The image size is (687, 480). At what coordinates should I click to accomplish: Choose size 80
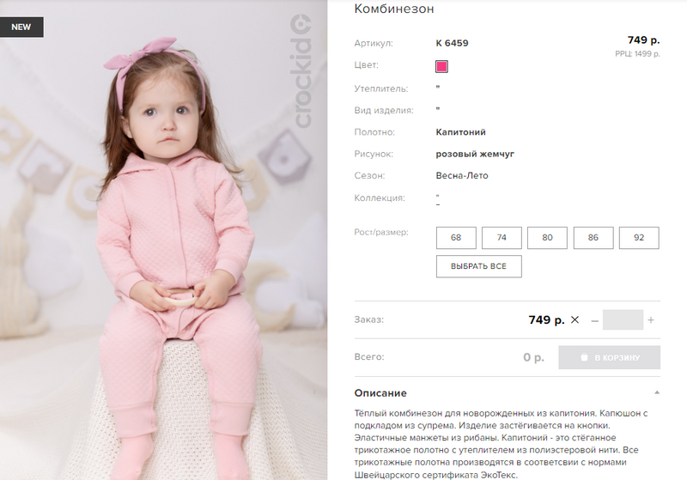(547, 238)
